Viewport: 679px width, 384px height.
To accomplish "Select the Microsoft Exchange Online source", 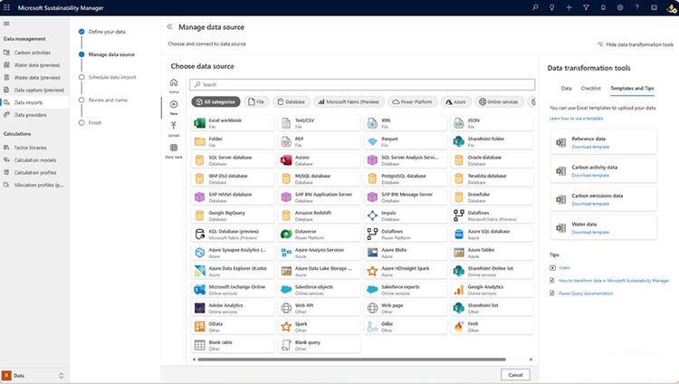I will [233, 290].
